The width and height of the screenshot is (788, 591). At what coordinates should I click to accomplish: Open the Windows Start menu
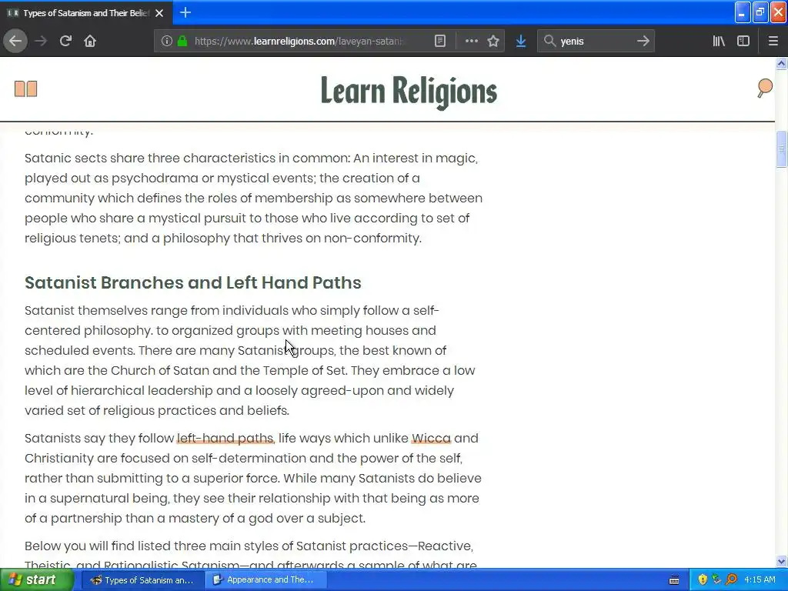pyautogui.click(x=36, y=580)
